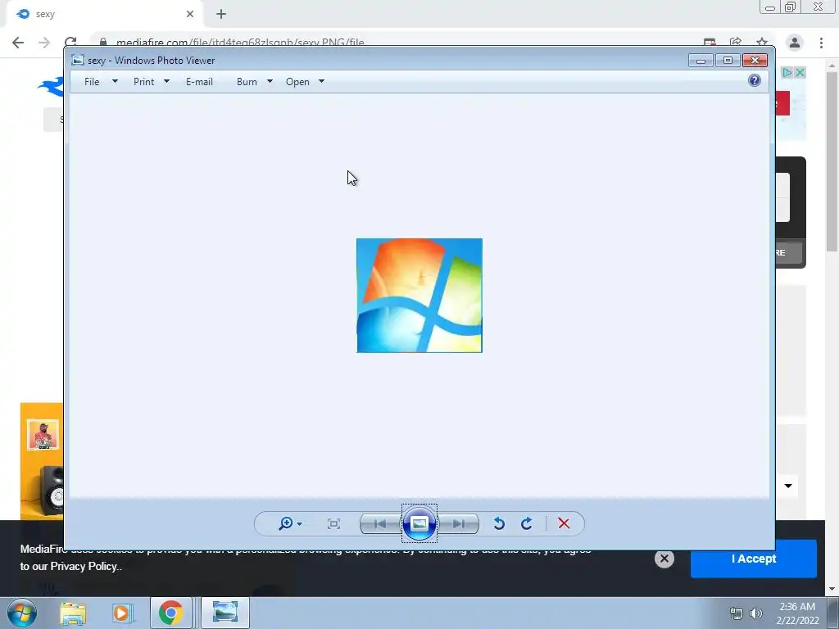Image resolution: width=839 pixels, height=629 pixels.
Task: Share this page from Chrome toolbar
Action: 736,43
